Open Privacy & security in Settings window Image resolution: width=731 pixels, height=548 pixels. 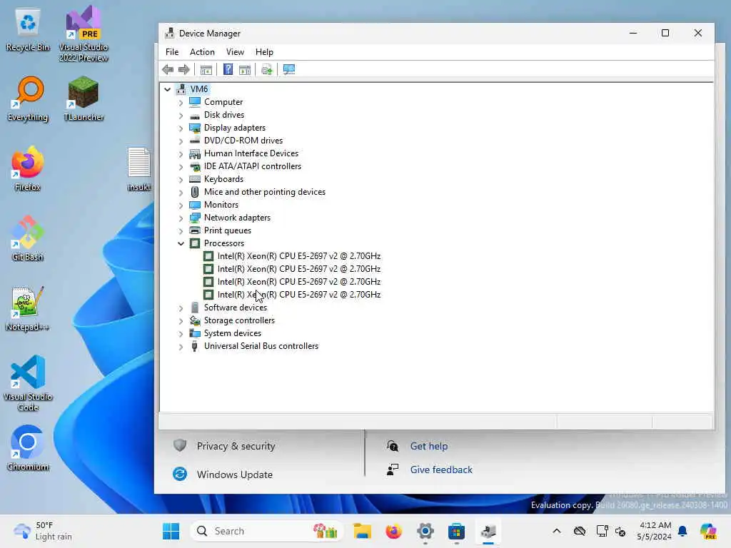(236, 446)
